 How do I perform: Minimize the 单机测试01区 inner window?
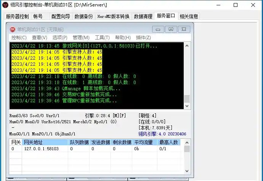click(x=158, y=29)
